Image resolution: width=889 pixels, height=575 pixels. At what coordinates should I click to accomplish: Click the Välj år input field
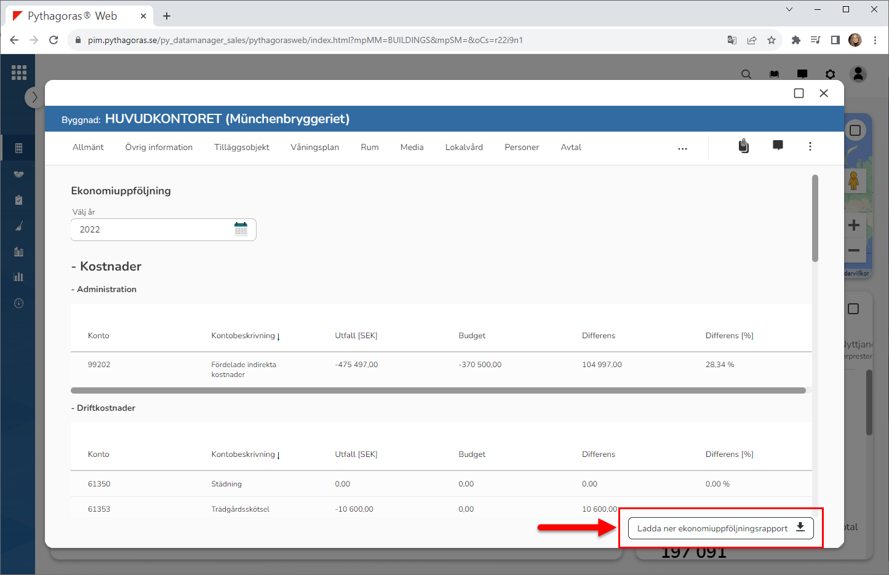(x=154, y=229)
